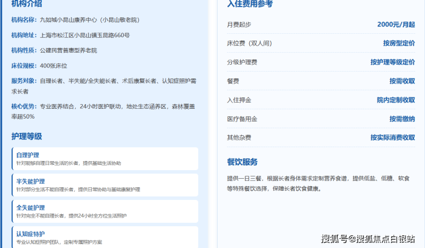
Task: Click the 餐饮服务 section heading
Action: pyautogui.click(x=242, y=162)
